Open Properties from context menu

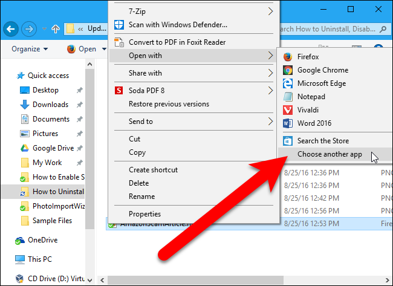pos(193,214)
